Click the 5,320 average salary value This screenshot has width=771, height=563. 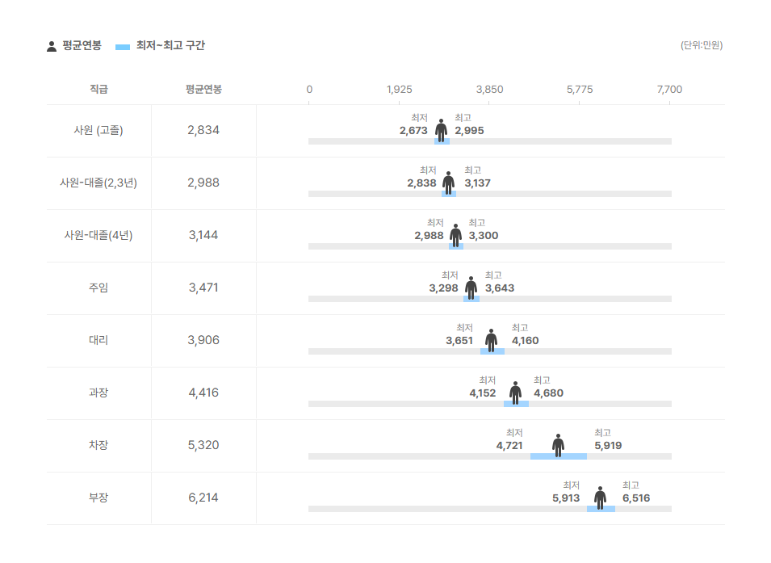click(x=203, y=445)
